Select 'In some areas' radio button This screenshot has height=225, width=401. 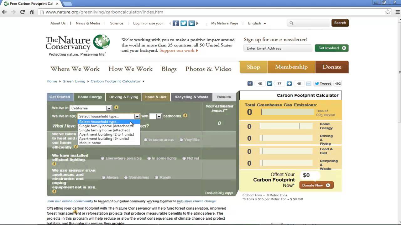146,140
